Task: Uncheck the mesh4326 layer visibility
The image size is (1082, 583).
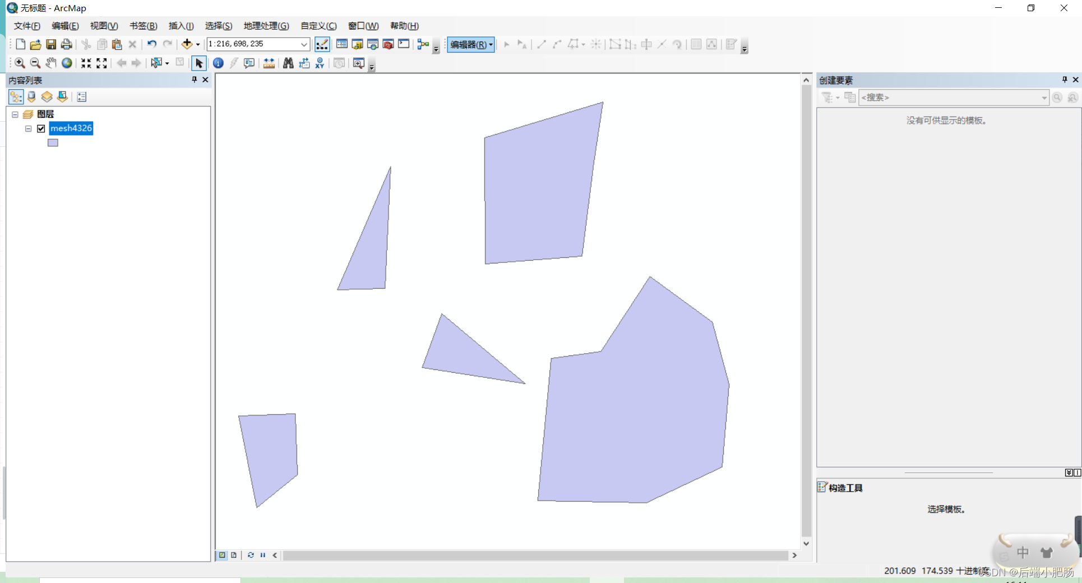Action: tap(41, 128)
